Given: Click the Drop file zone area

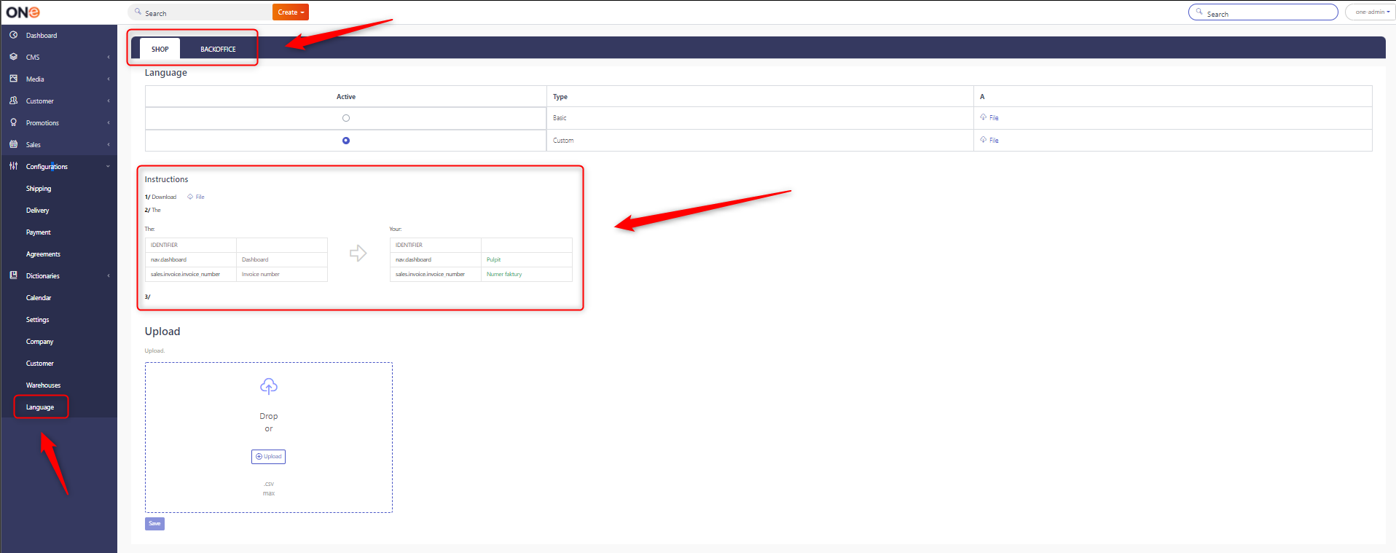Looking at the screenshot, I should [x=269, y=437].
